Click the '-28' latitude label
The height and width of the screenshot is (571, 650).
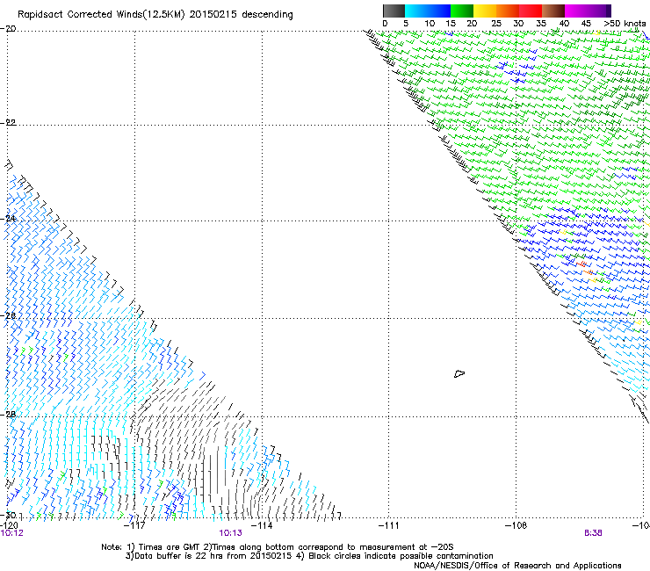point(8,415)
